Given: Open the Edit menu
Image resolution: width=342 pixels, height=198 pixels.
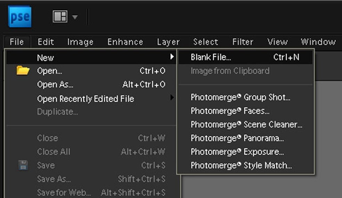Looking at the screenshot, I should (x=46, y=42).
